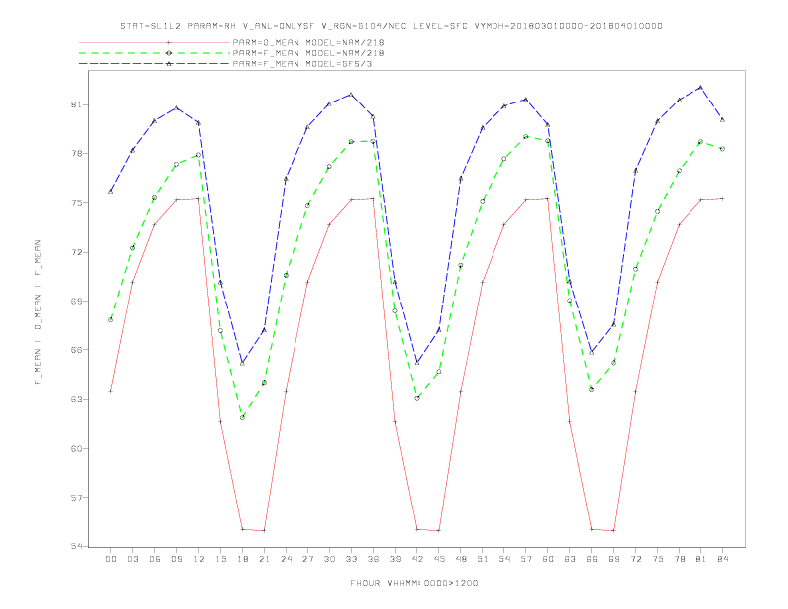Click y-axis tick label 81

point(76,105)
